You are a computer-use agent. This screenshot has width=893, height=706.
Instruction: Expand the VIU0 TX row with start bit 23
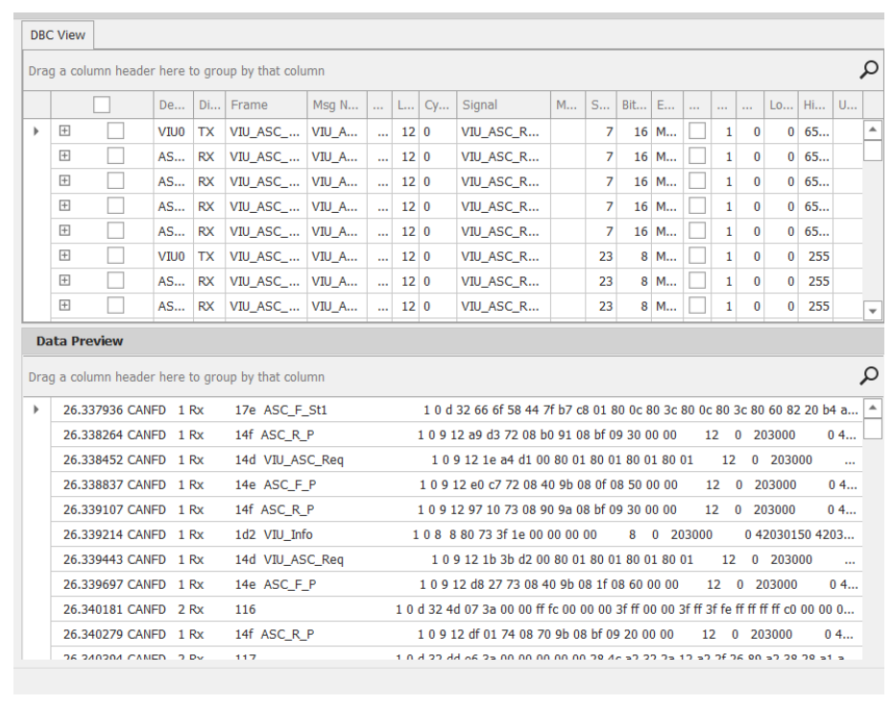tap(65, 255)
